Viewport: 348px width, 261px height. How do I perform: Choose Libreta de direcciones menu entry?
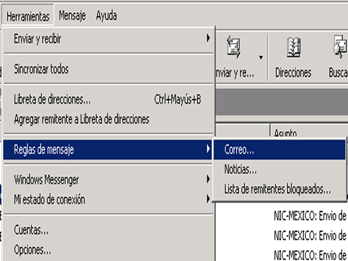pos(108,99)
